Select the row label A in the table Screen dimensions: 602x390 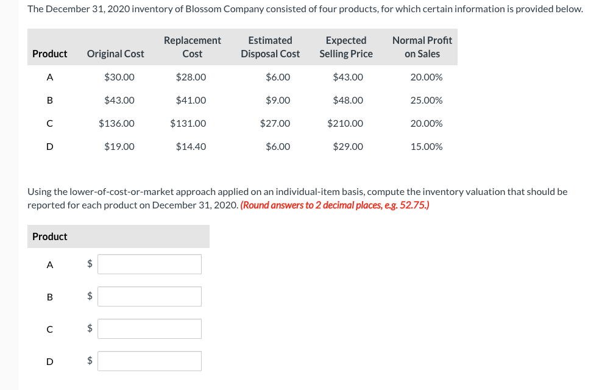pyautogui.click(x=49, y=77)
